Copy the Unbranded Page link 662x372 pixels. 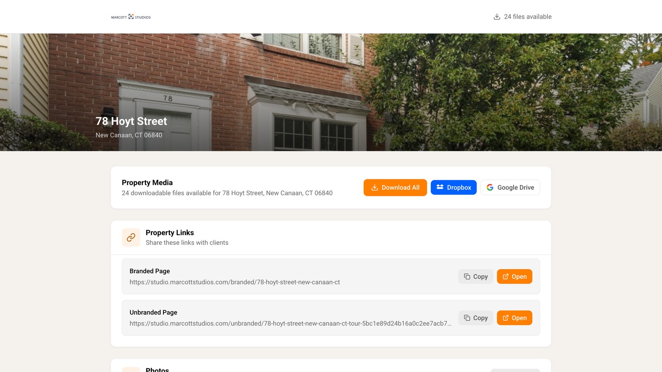pyautogui.click(x=475, y=318)
